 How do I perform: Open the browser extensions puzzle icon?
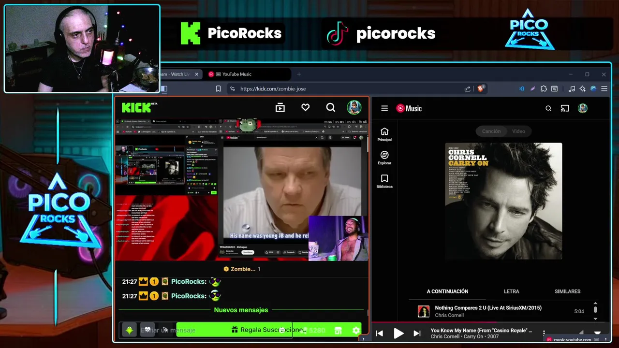[544, 88]
